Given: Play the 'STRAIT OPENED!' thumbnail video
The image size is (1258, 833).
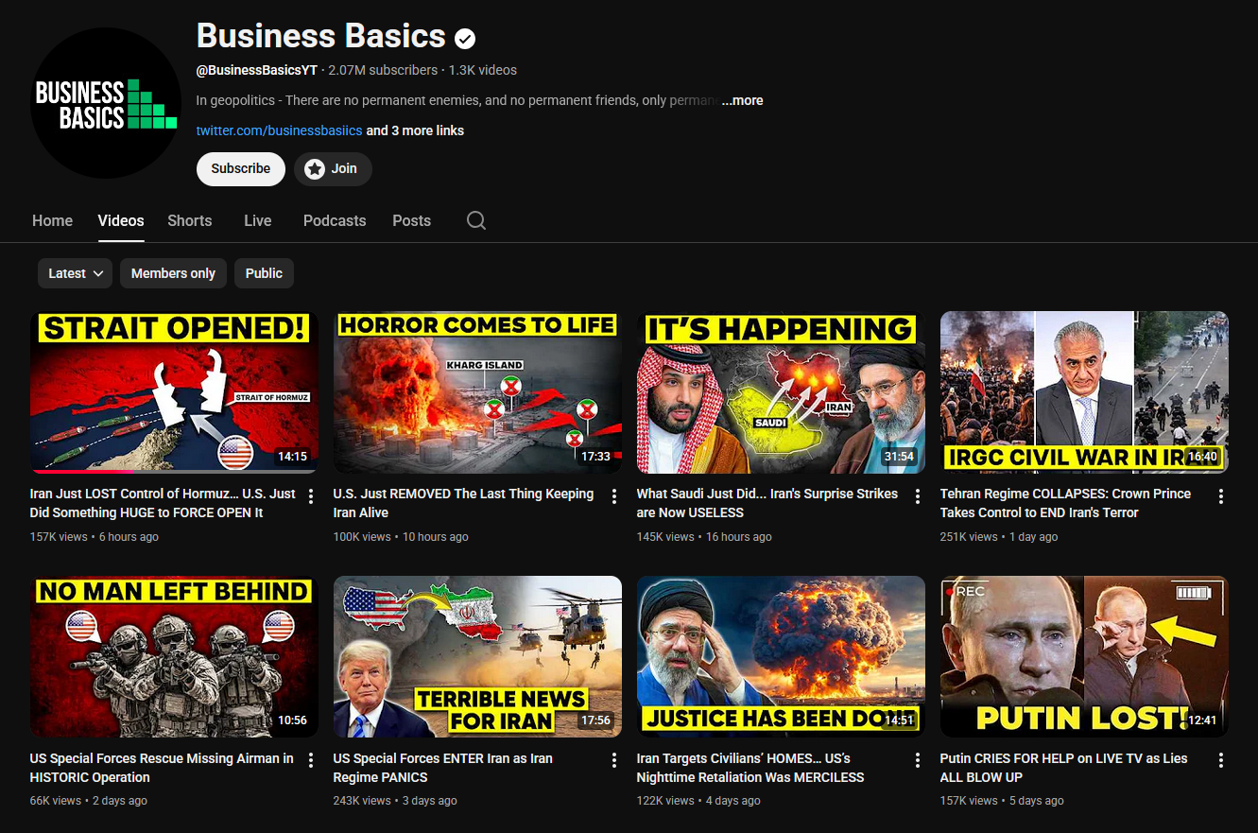Looking at the screenshot, I should pos(174,392).
